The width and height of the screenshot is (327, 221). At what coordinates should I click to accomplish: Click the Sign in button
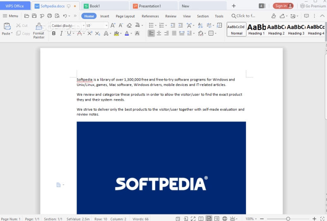(x=283, y=6)
